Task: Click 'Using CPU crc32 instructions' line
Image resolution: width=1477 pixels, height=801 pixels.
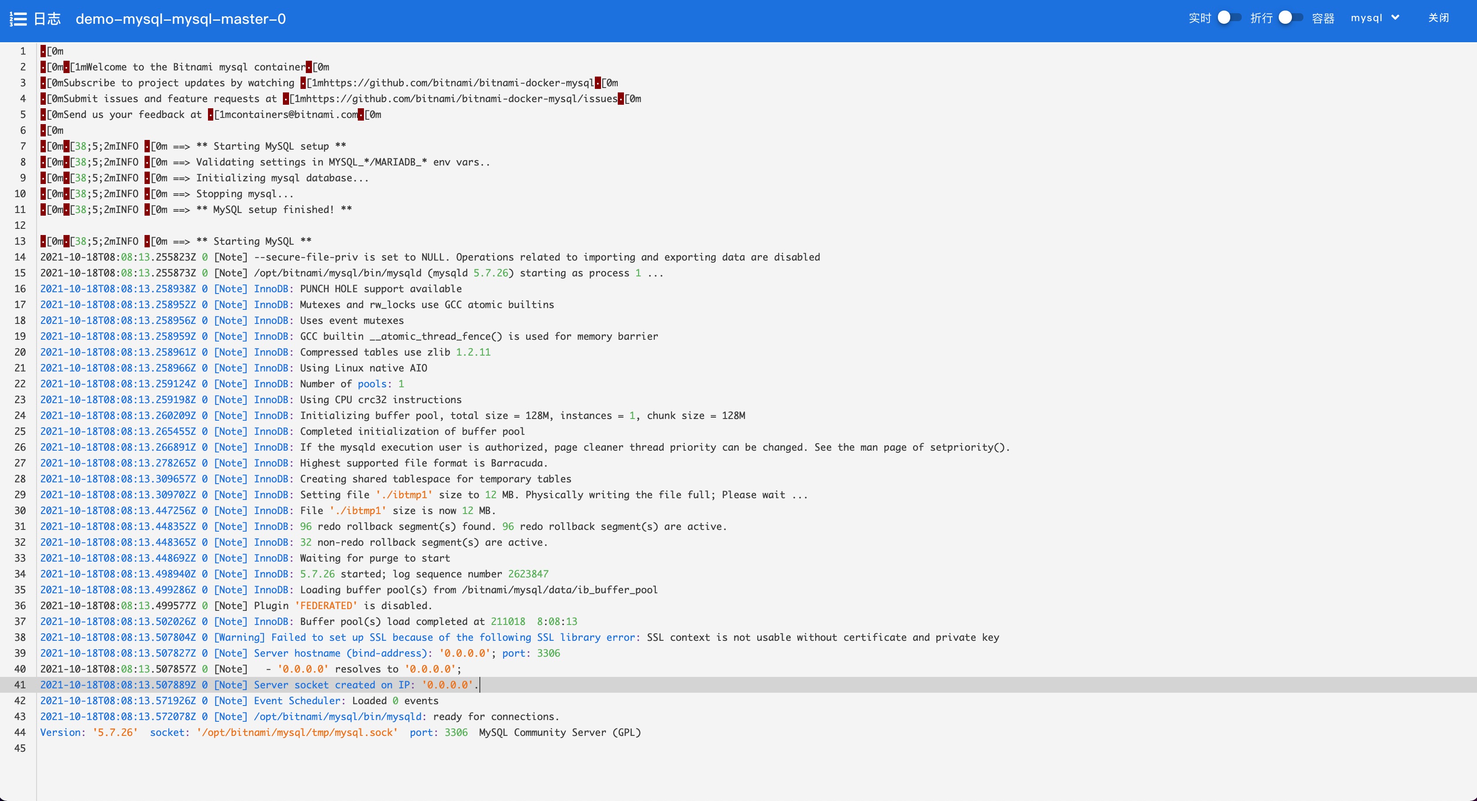Action: [x=251, y=400]
